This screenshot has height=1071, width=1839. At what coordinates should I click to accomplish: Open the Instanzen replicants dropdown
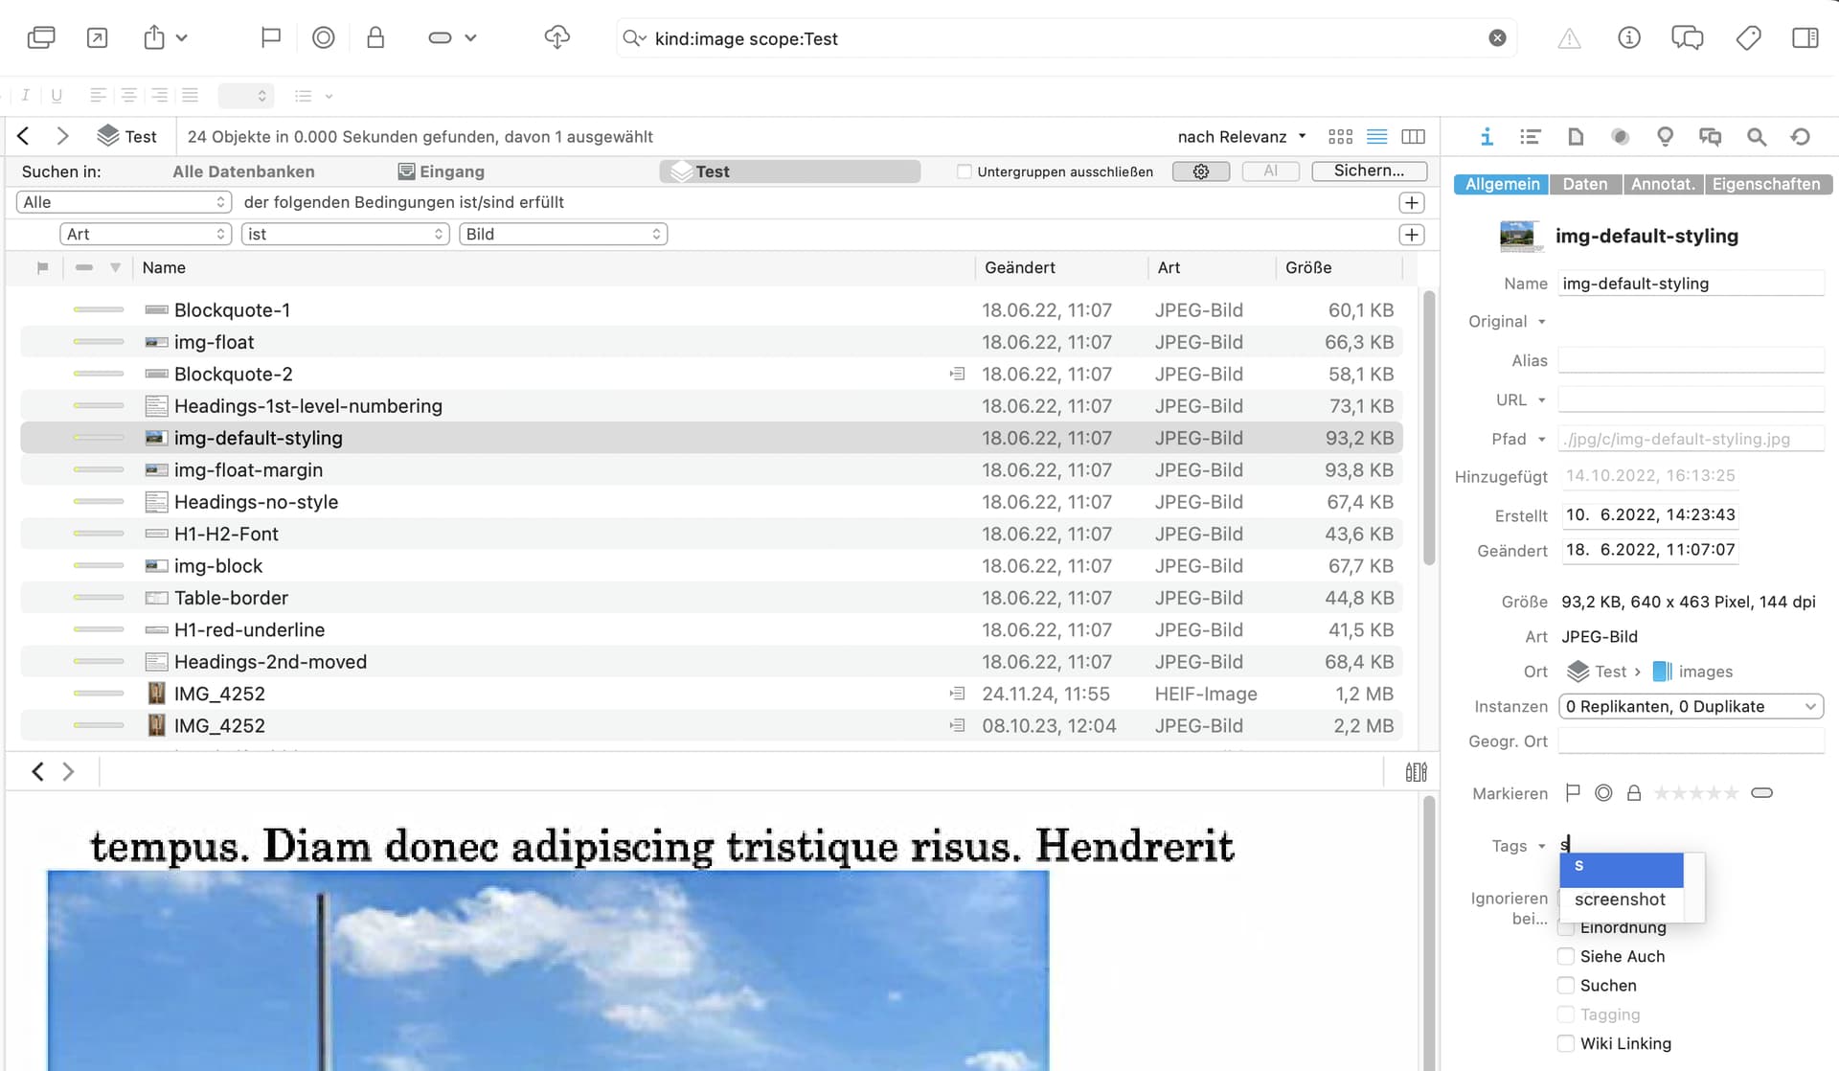(1691, 706)
